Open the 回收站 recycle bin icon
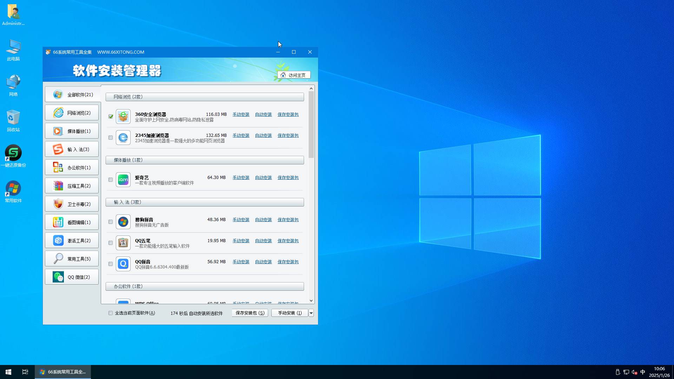This screenshot has width=674, height=379. 13,121
